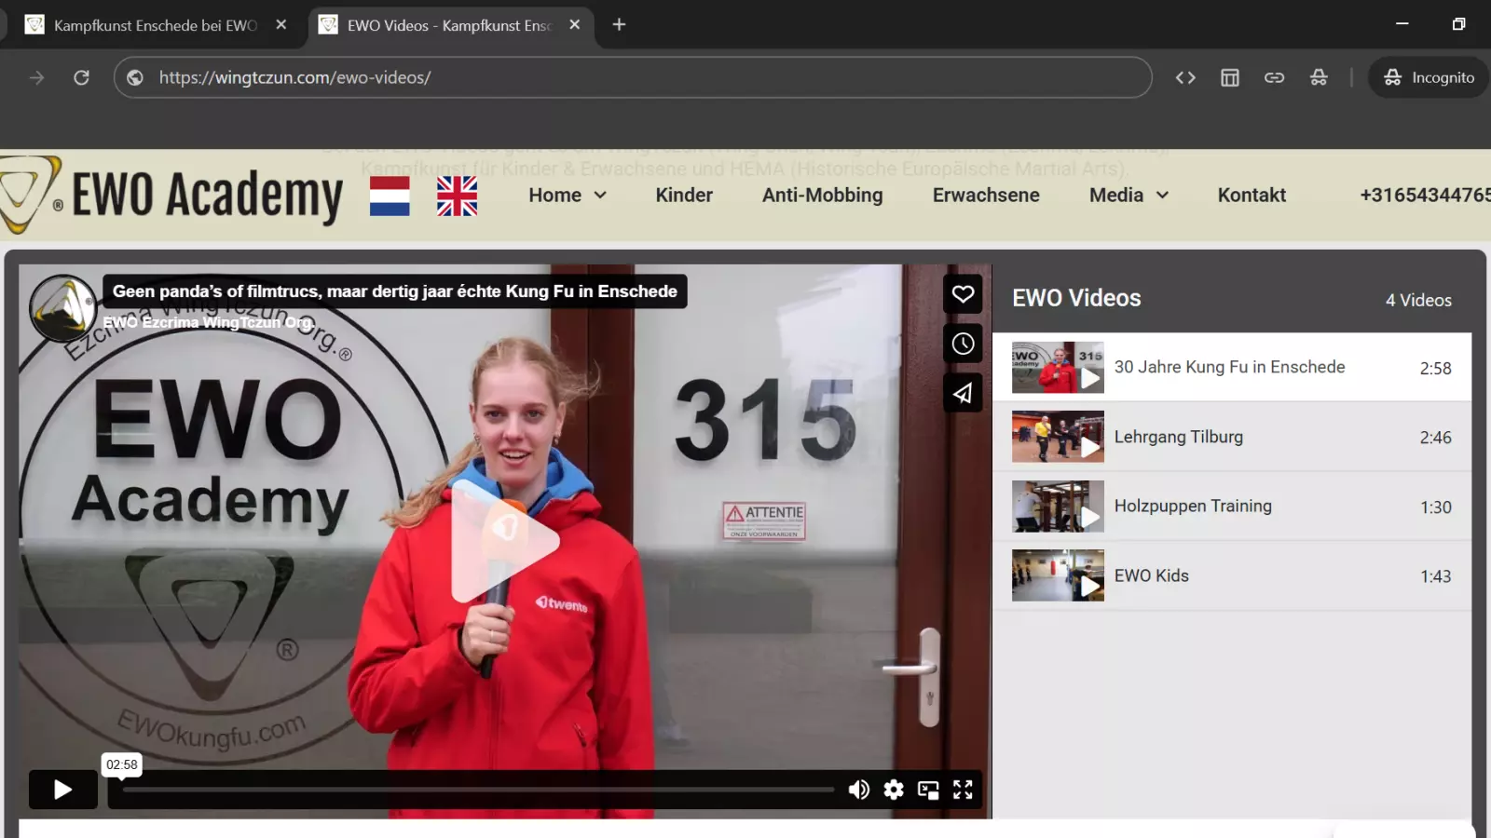The height and width of the screenshot is (838, 1491).
Task: Open the Kontakt page
Action: tap(1252, 195)
